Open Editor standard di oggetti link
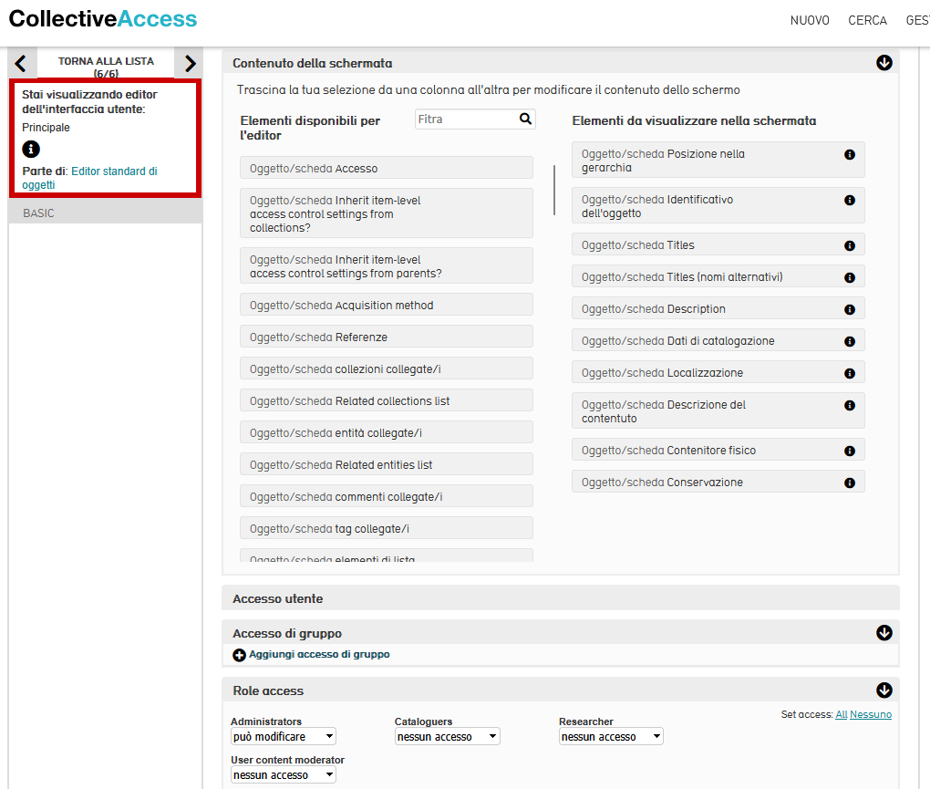 [89, 178]
